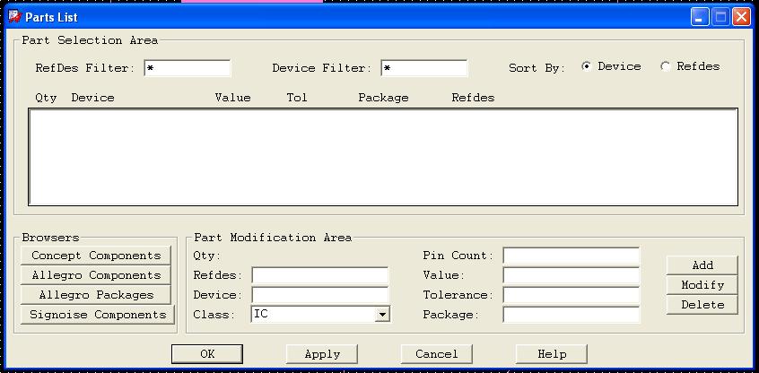Select the Device sort radio button
Viewport: 759px width, 373px height.
(586, 66)
